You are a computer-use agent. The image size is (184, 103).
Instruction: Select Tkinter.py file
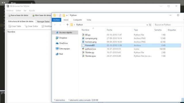click(x=90, y=52)
